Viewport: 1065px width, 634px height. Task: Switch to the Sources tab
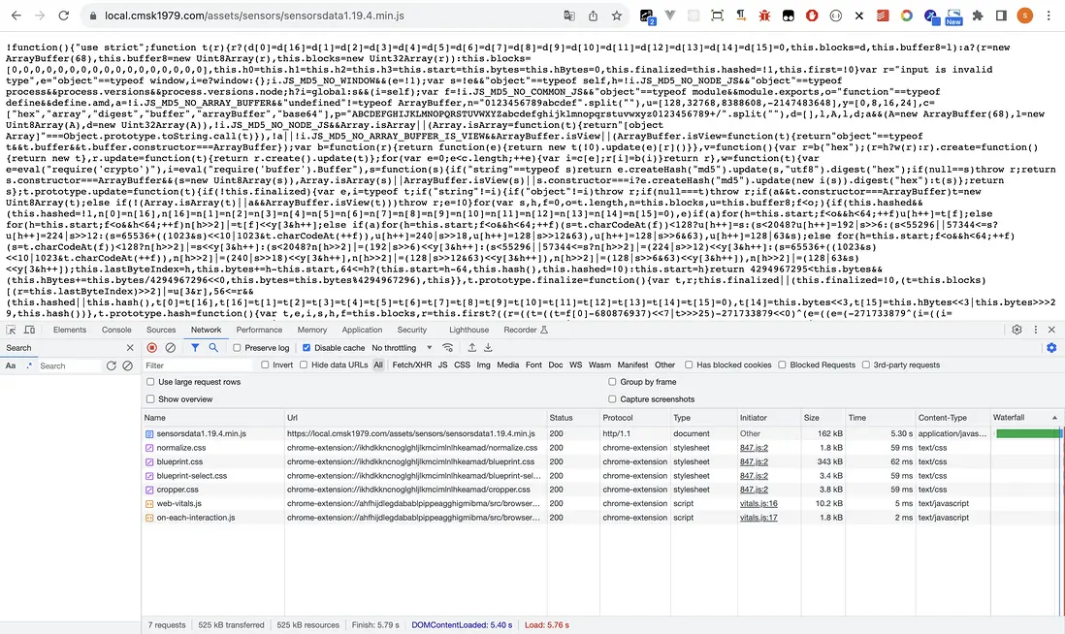point(161,330)
